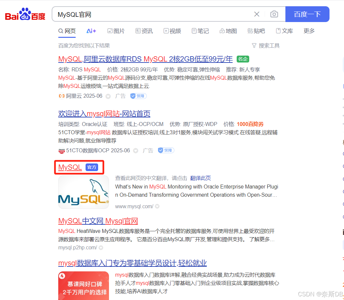Click the MySQL dolphin logo thumbnail
This screenshot has height=300, width=344.
[84, 192]
